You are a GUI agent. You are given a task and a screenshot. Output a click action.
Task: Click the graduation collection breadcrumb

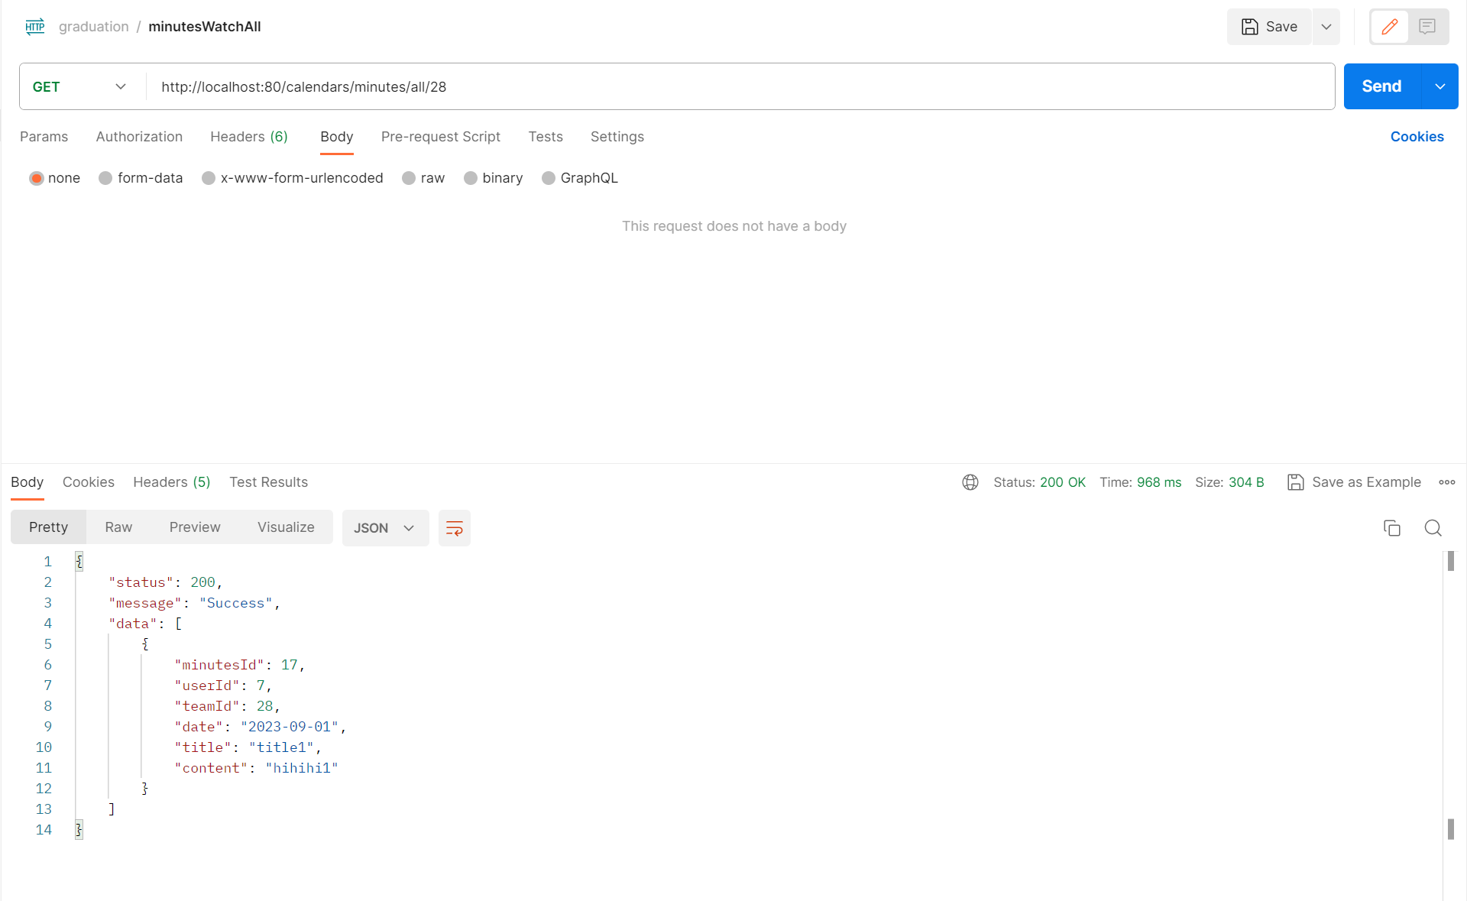click(x=94, y=27)
